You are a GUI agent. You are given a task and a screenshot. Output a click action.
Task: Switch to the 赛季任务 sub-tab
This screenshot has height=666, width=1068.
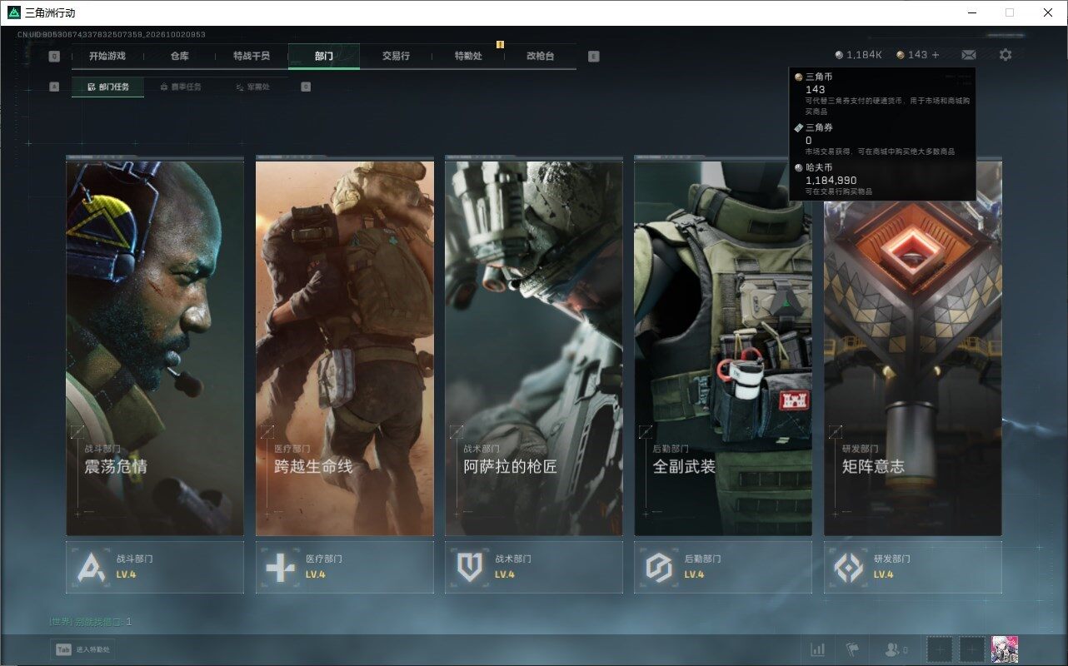pos(180,87)
